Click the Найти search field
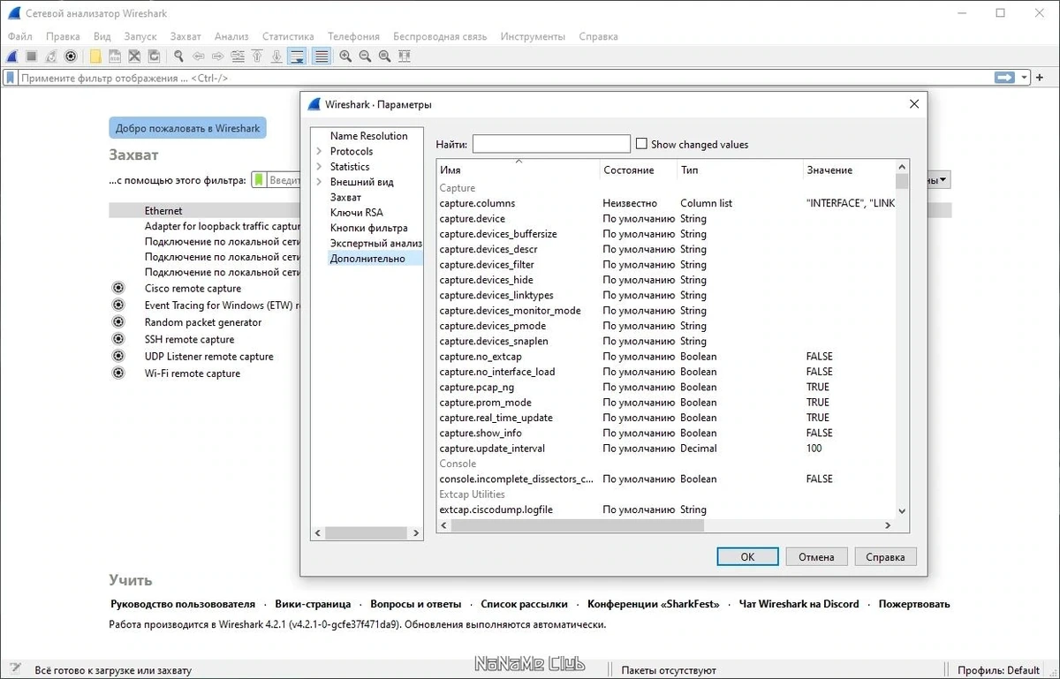1060x679 pixels. [x=551, y=144]
